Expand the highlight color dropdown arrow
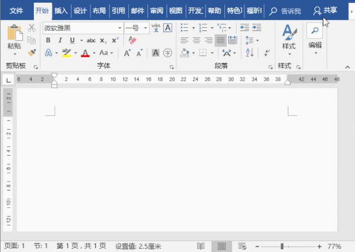This screenshot has width=355, height=252. pyautogui.click(x=76, y=53)
